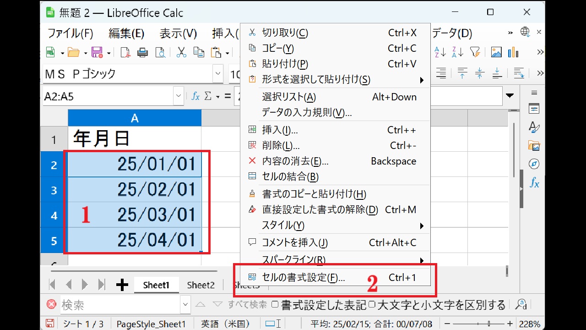Open the New document dropdown arrow
Viewport: 586px width, 330px height.
62,53
